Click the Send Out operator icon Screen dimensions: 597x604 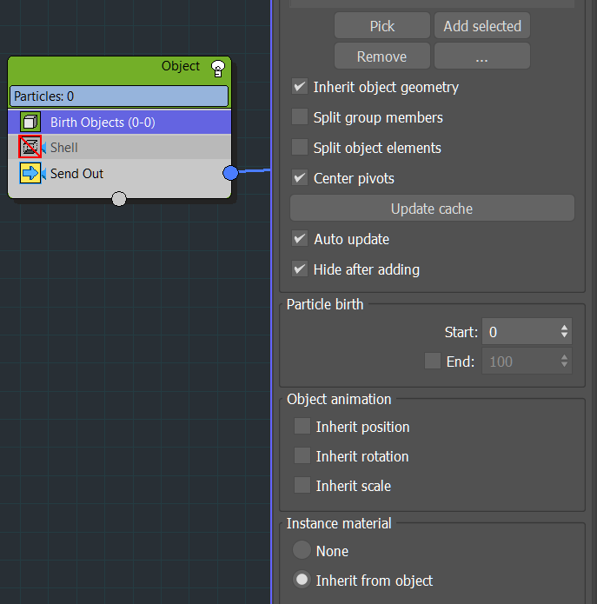pyautogui.click(x=30, y=174)
